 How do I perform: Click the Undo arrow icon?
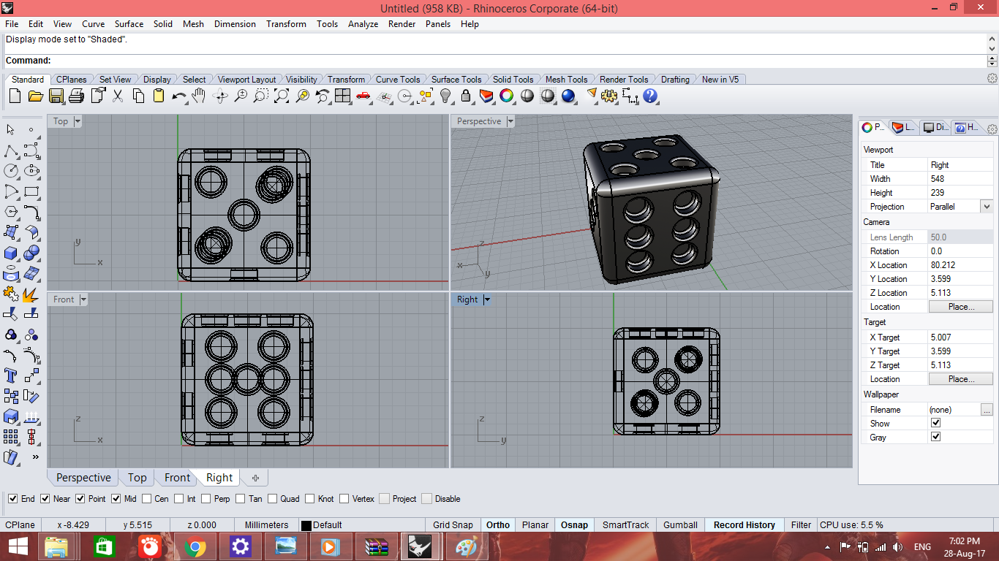pos(178,96)
